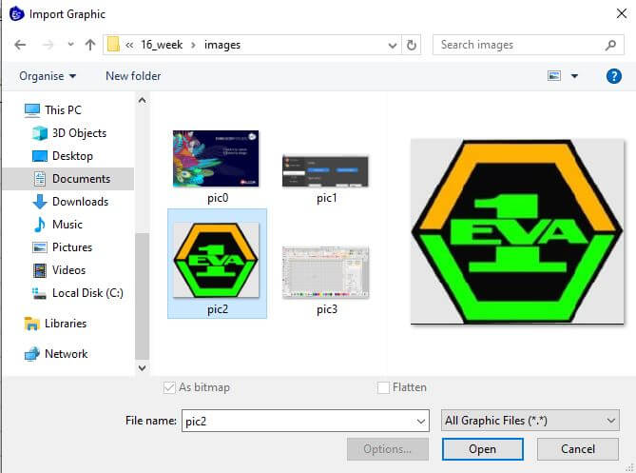
Task: Open Pictures folder in sidebar
Action: pos(63,247)
